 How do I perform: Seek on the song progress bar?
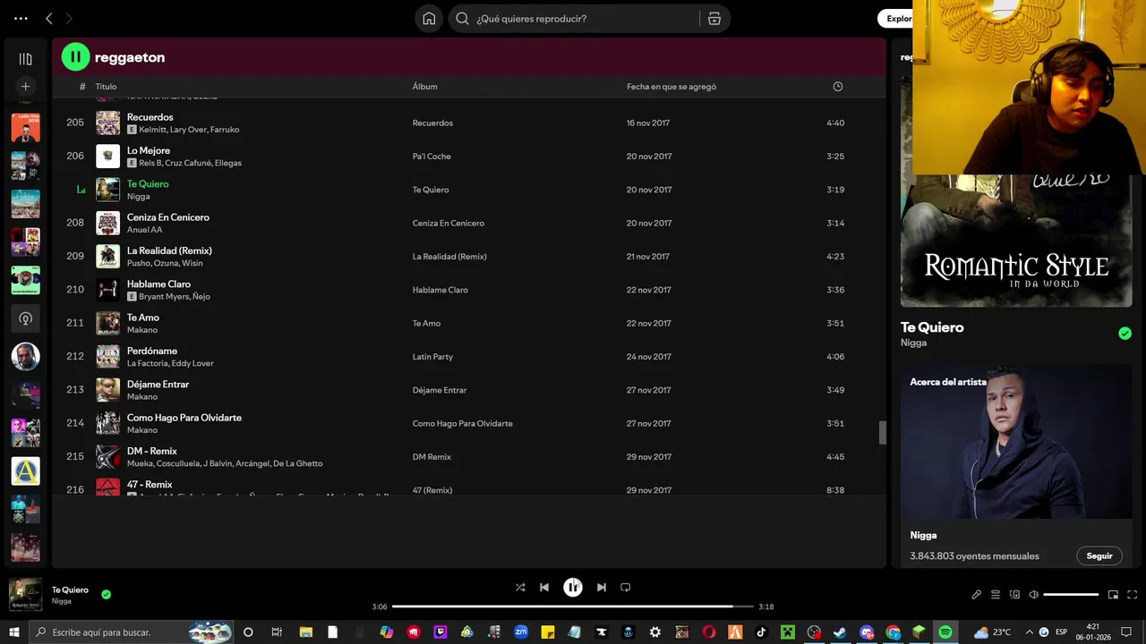click(x=573, y=606)
